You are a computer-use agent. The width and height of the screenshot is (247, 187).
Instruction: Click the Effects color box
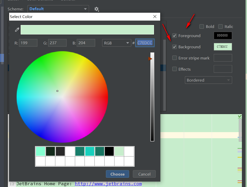click(x=223, y=69)
